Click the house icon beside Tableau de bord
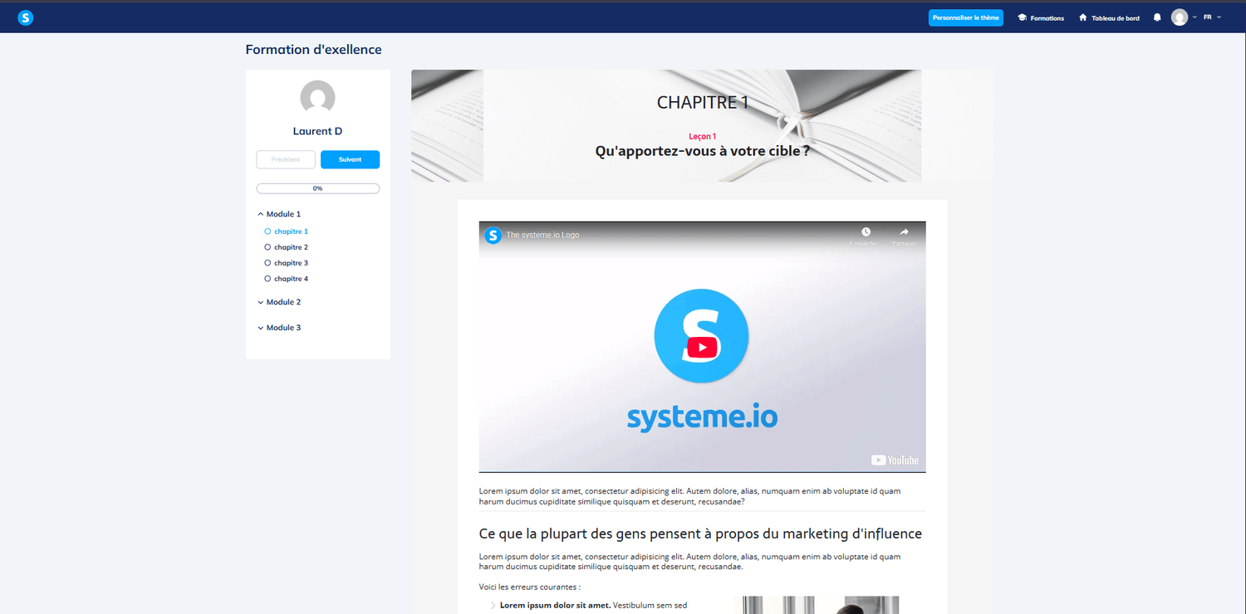 1083,17
